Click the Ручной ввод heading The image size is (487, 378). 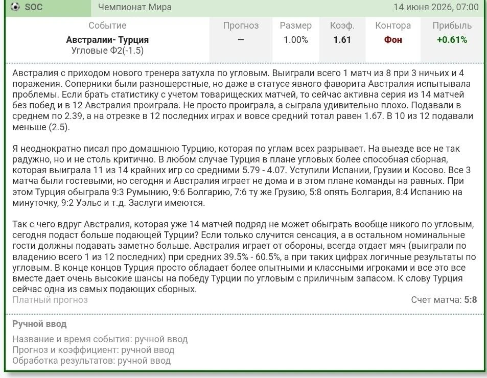[x=39, y=324]
